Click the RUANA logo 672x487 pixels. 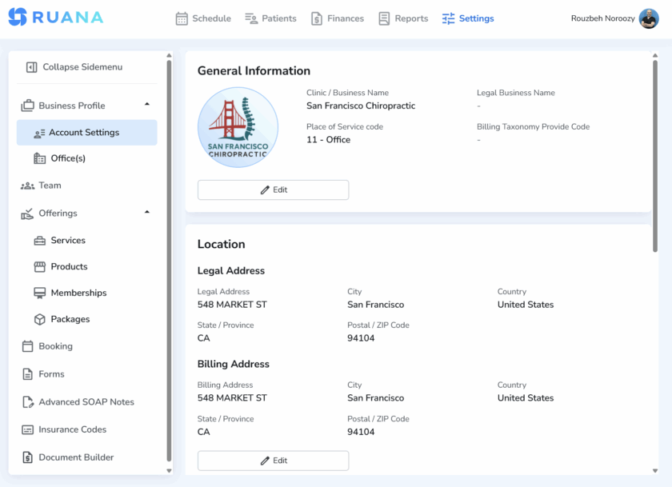click(55, 18)
